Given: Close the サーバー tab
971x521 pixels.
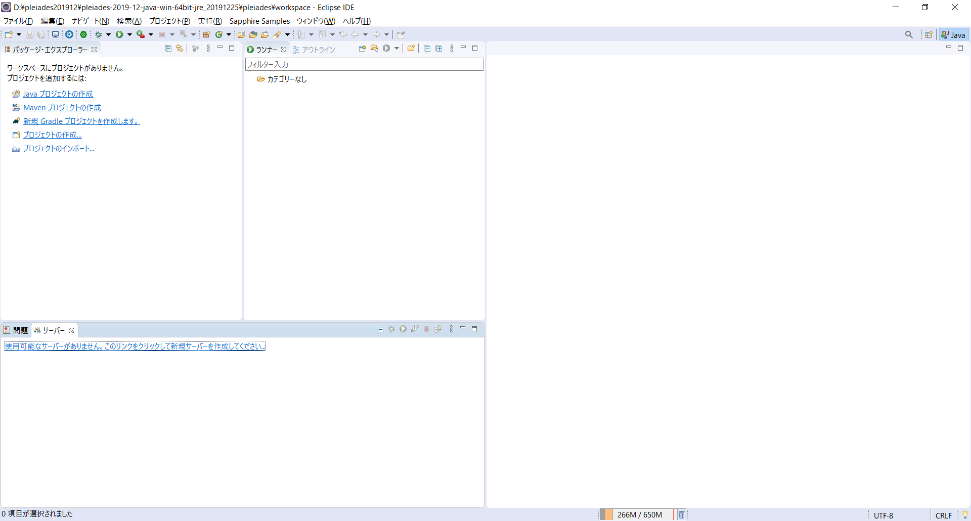Looking at the screenshot, I should [x=71, y=330].
